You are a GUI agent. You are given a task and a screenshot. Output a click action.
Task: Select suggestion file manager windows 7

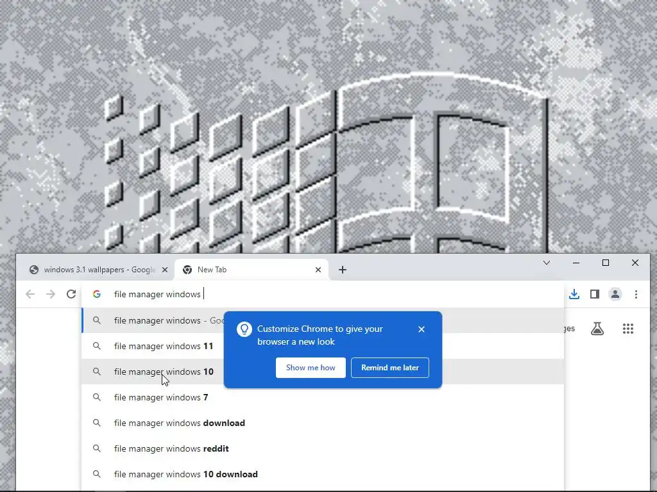[x=323, y=397]
